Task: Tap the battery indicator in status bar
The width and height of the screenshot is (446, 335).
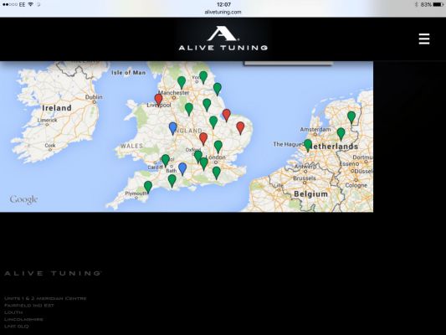Action: coord(438,4)
